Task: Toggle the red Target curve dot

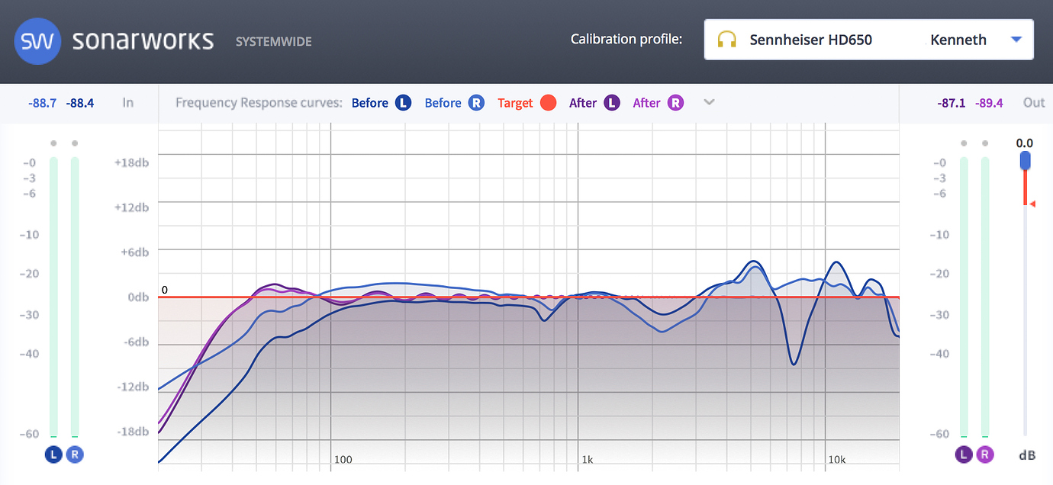Action: click(548, 103)
